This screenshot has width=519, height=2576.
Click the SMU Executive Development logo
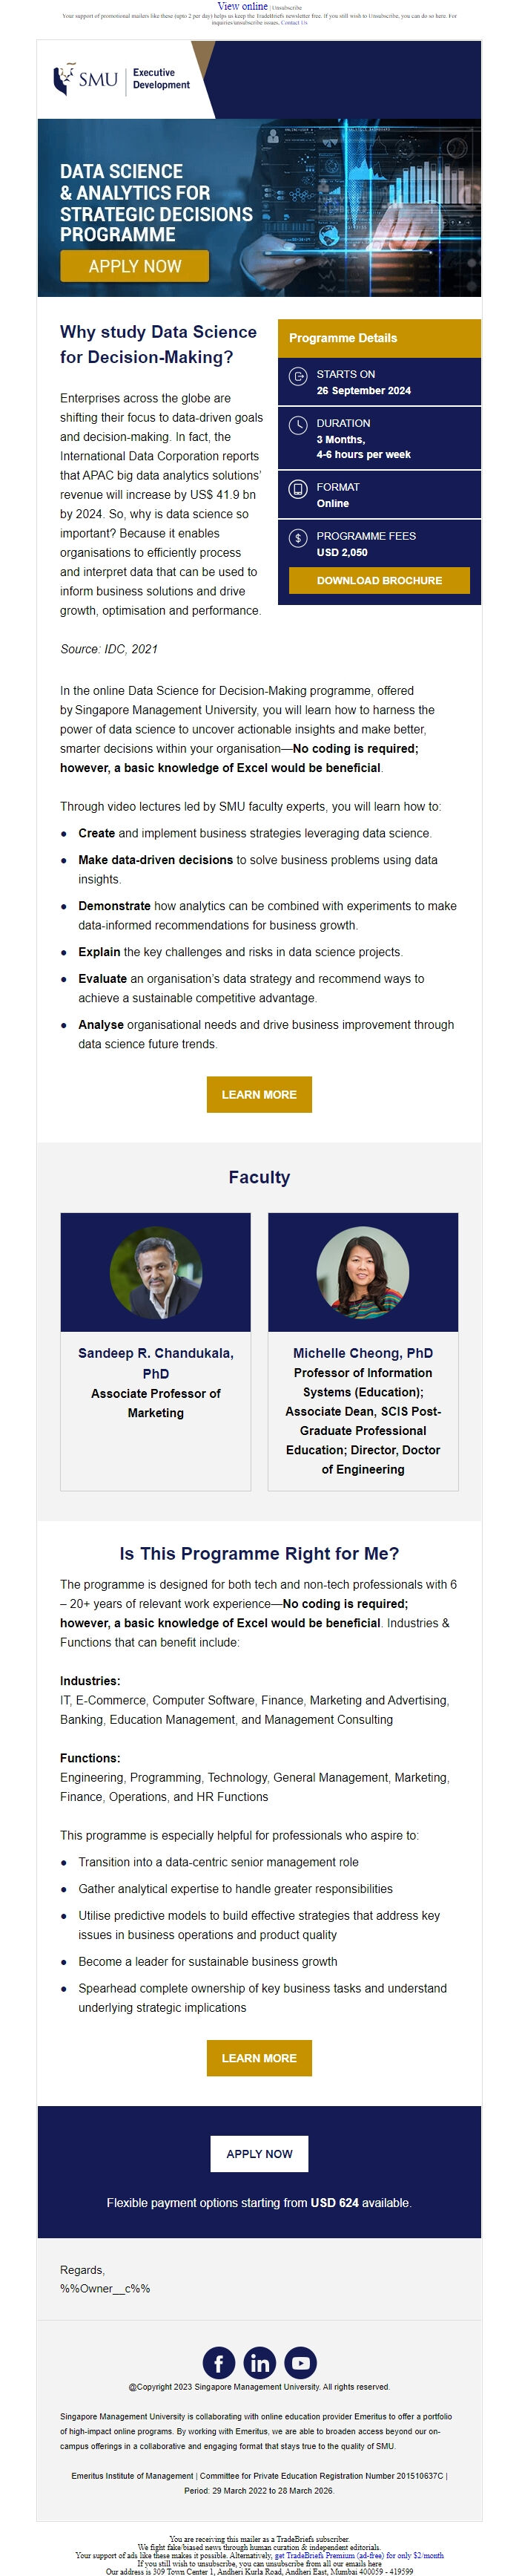tap(121, 79)
